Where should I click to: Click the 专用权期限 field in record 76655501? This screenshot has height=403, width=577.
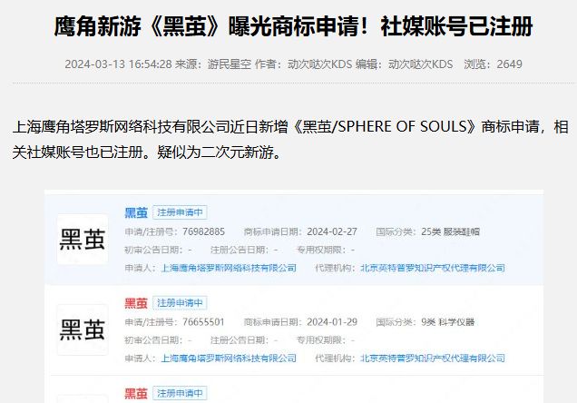pyautogui.click(x=326, y=340)
